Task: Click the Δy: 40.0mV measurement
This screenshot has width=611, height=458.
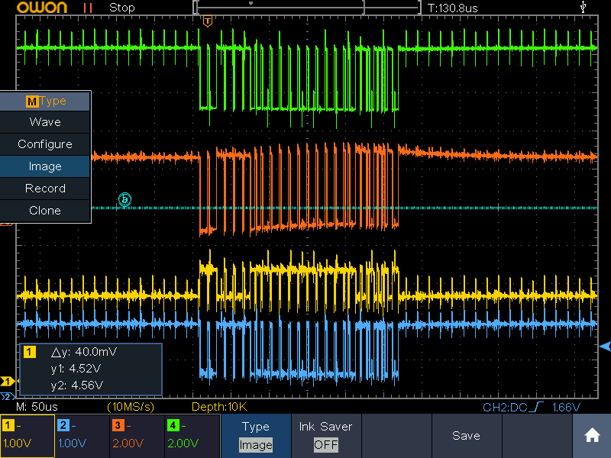Action: click(84, 352)
